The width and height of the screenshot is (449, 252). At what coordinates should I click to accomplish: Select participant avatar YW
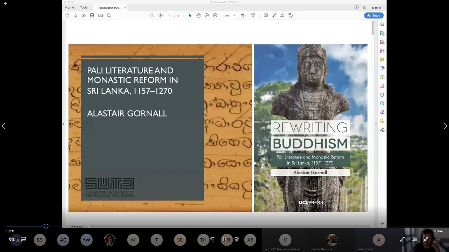point(86,240)
